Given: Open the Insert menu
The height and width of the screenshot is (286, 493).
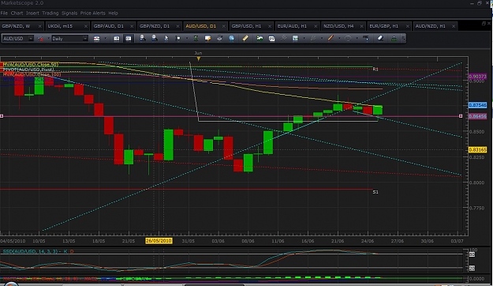Looking at the screenshot, I should point(32,13).
